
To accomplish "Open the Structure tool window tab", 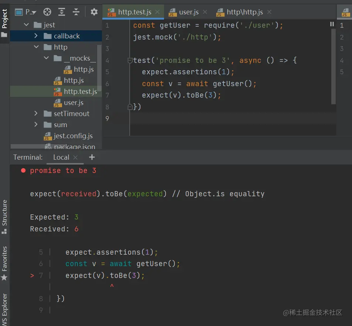I will 4,217.
